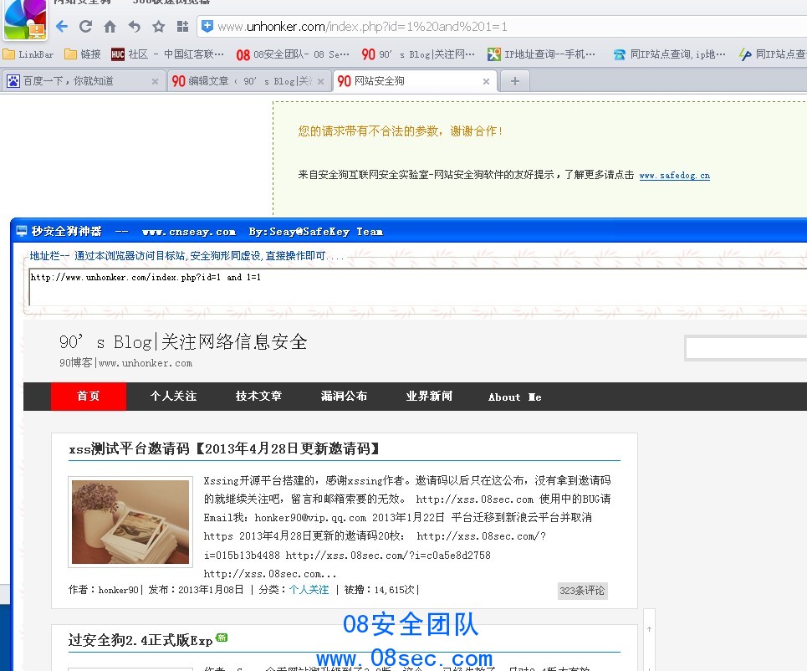Click the scroll-to-top arrow at right
The height and width of the screenshot is (671, 807).
[650, 629]
